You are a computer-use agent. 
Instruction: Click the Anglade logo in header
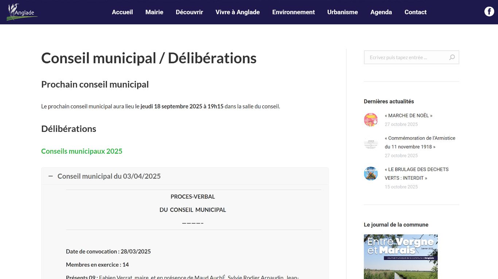coord(22,12)
